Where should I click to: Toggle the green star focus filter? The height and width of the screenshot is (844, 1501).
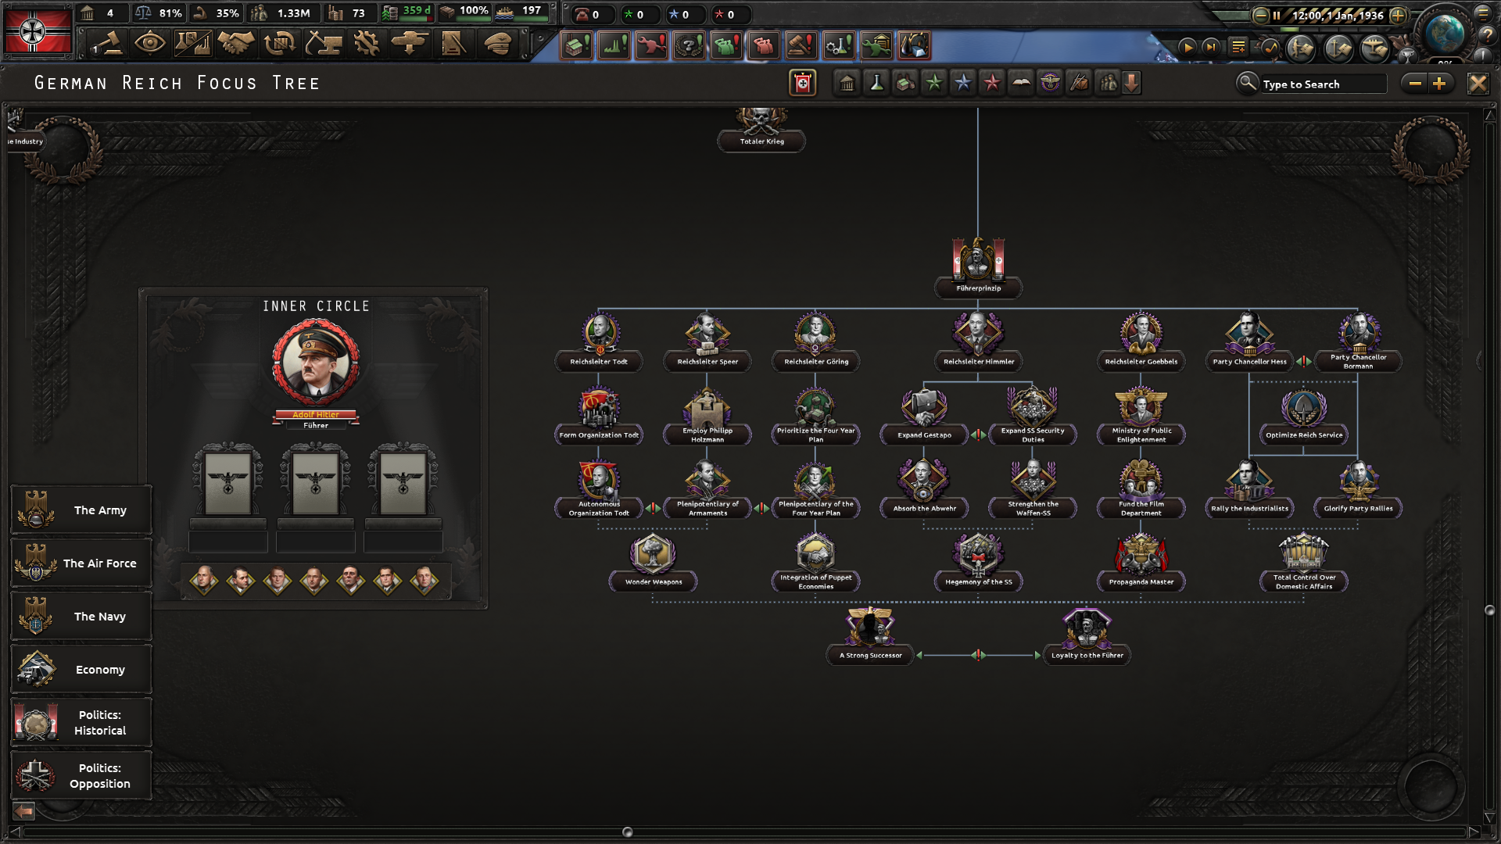pos(934,83)
